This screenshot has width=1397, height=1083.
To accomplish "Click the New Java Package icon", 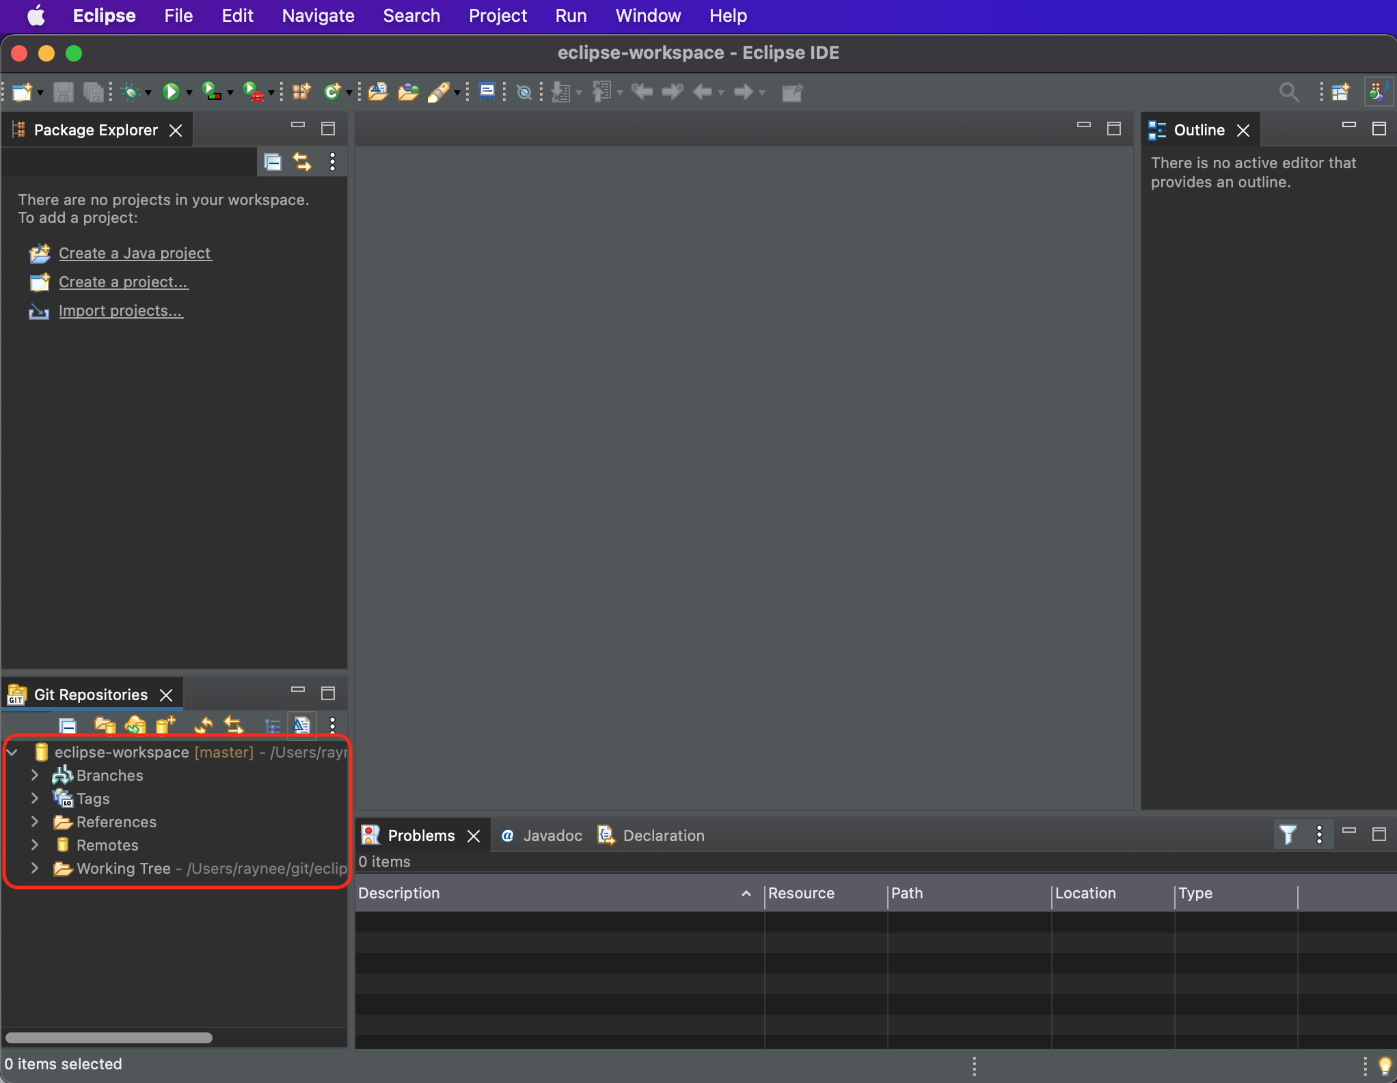I will (301, 92).
